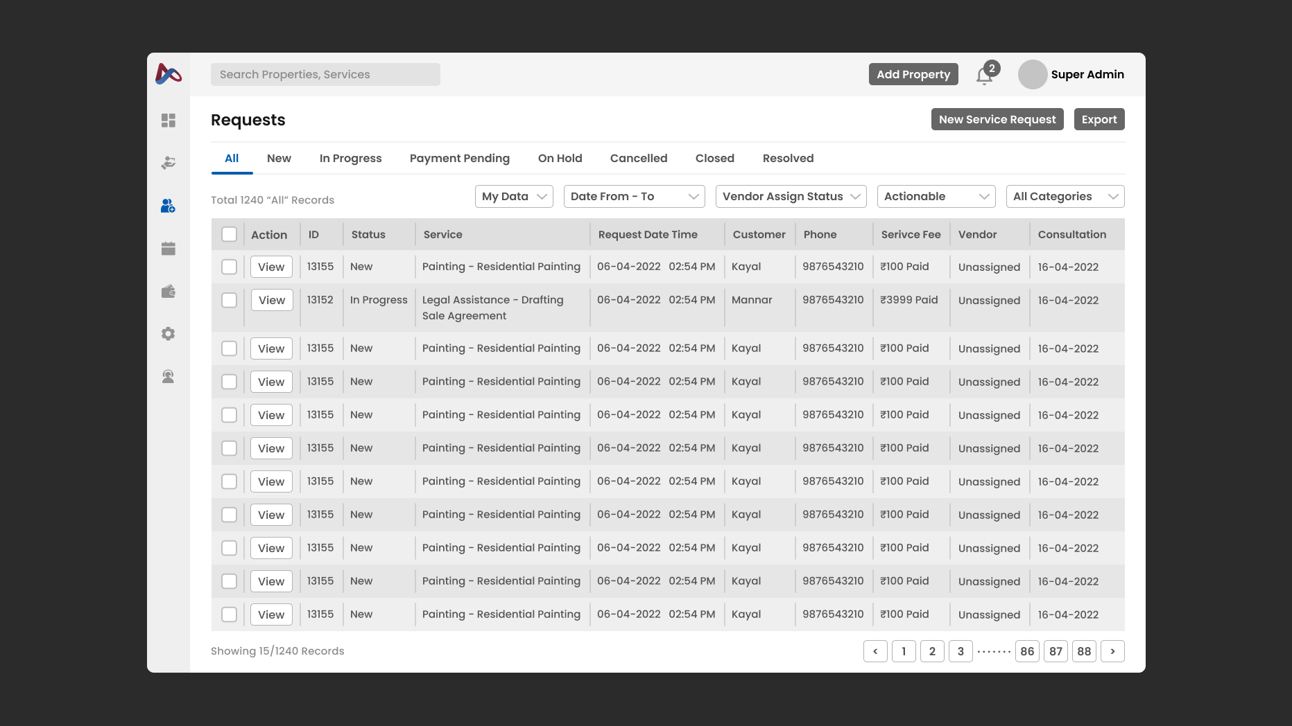Select the services hand icon in sidebar
This screenshot has width=1292, height=726.
tap(168, 163)
